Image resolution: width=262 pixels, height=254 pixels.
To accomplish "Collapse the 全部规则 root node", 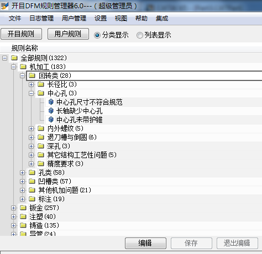I will [x=4, y=58].
